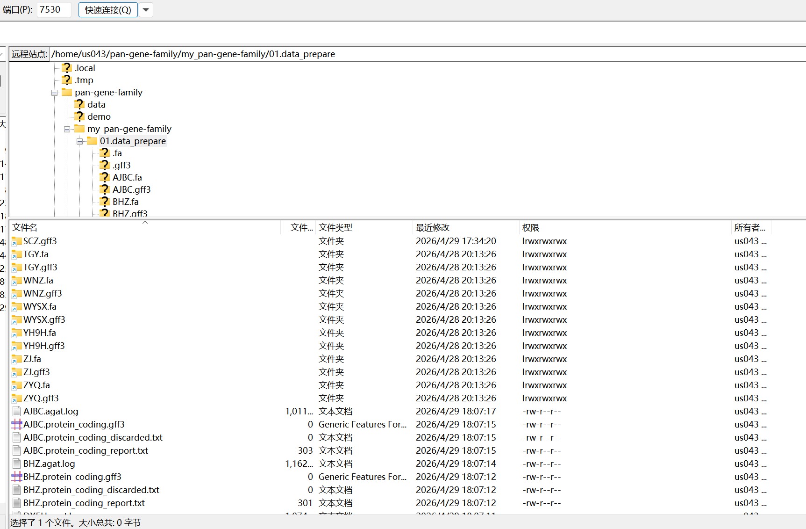Click the question mark icon beside .local
Image resolution: width=806 pixels, height=529 pixels.
point(66,67)
